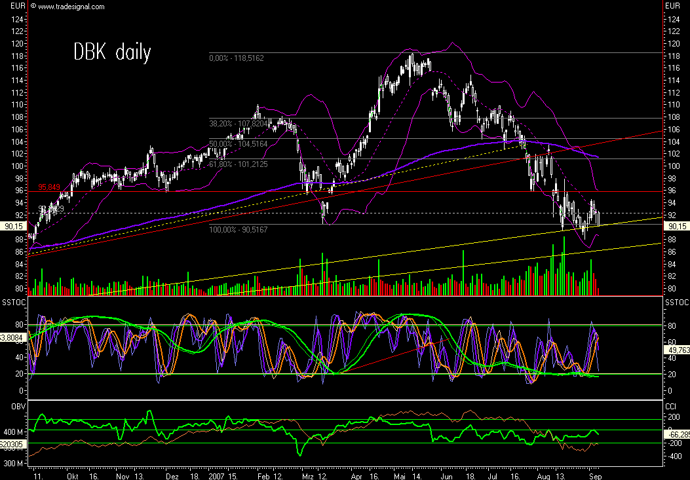
Task: Click the '118' price label on the left axis
Action: click(17, 56)
